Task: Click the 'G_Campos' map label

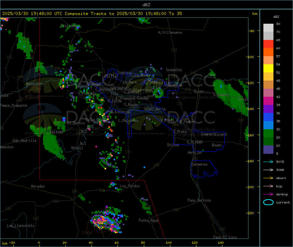Action: 221,95
